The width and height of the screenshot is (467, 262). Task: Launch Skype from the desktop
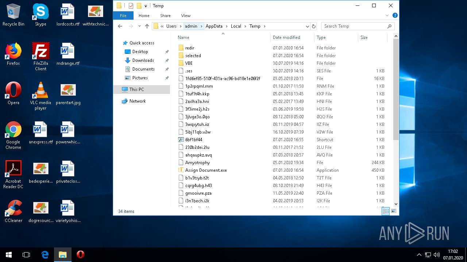coord(40,15)
